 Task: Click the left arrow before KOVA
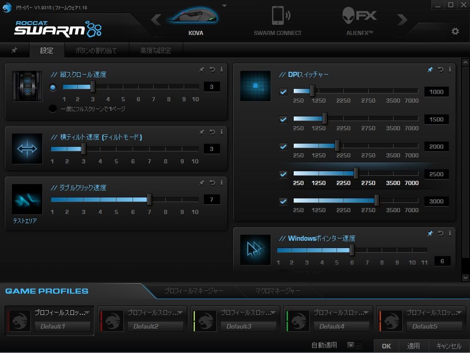[156, 19]
